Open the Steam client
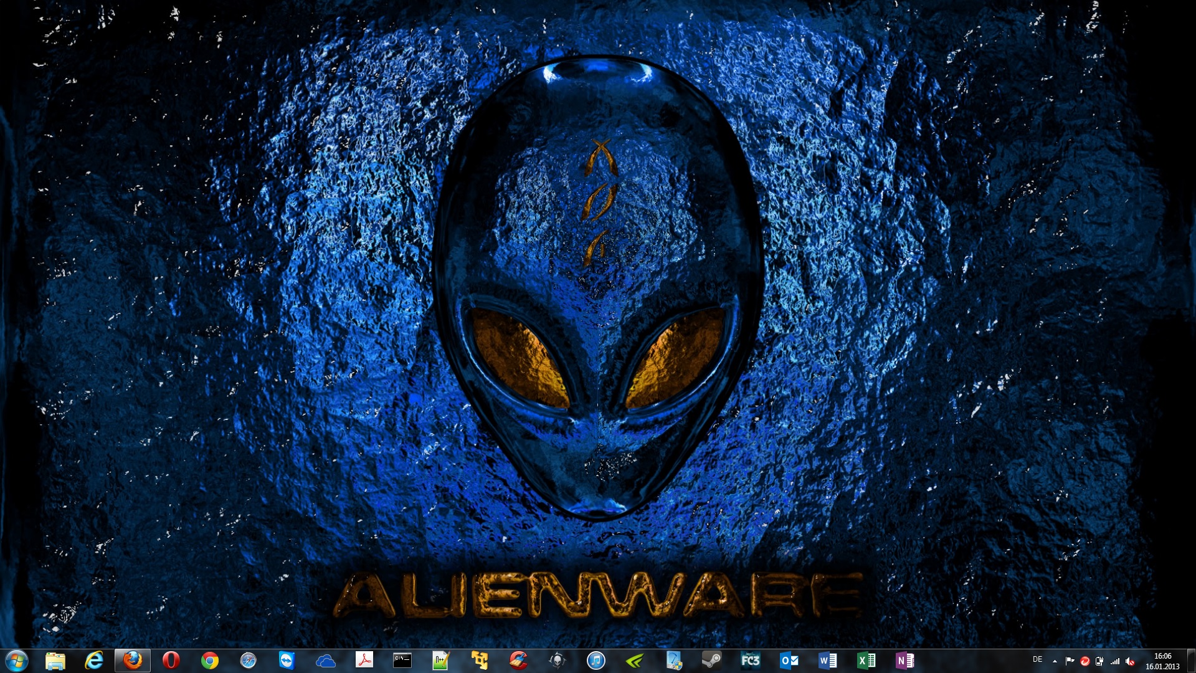1196x673 pixels. (711, 661)
